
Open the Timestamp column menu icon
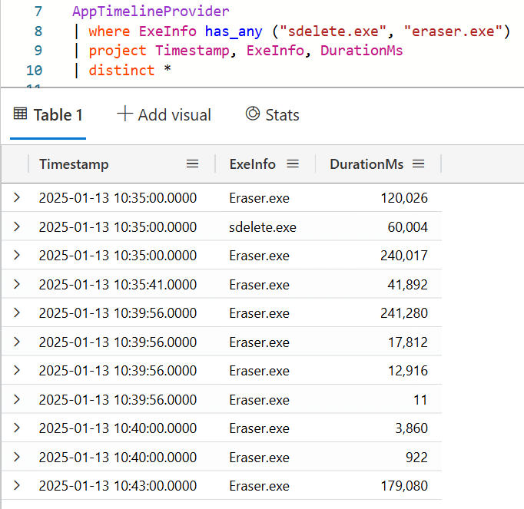coord(193,164)
